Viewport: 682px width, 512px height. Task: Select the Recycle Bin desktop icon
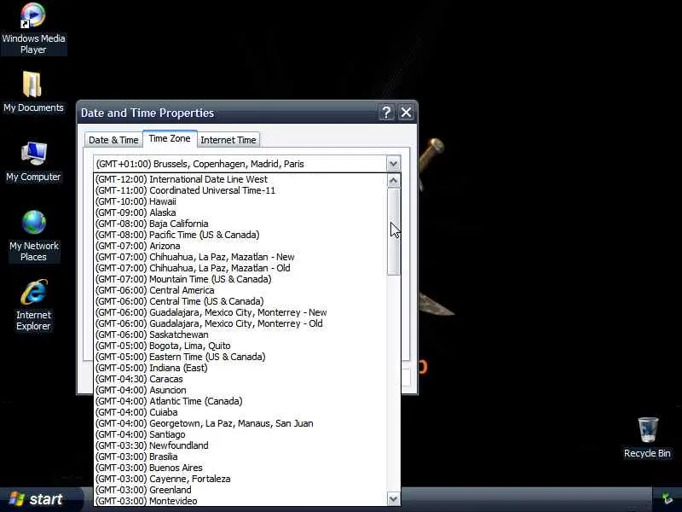click(647, 438)
